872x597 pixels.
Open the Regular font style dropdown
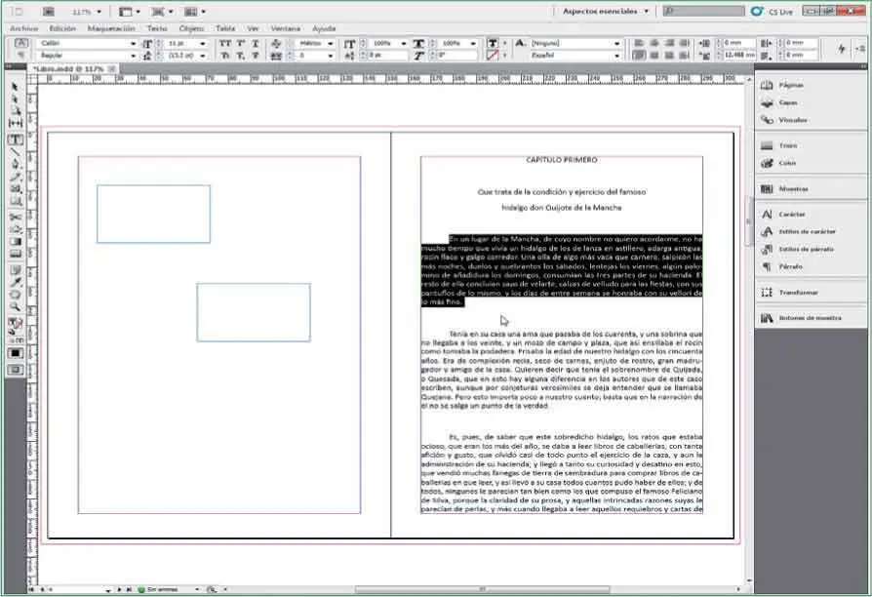pyautogui.click(x=133, y=56)
